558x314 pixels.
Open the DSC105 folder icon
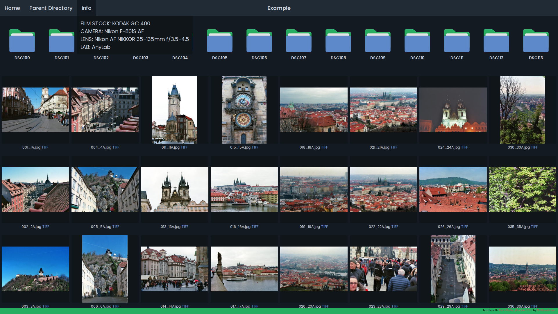coord(220,41)
